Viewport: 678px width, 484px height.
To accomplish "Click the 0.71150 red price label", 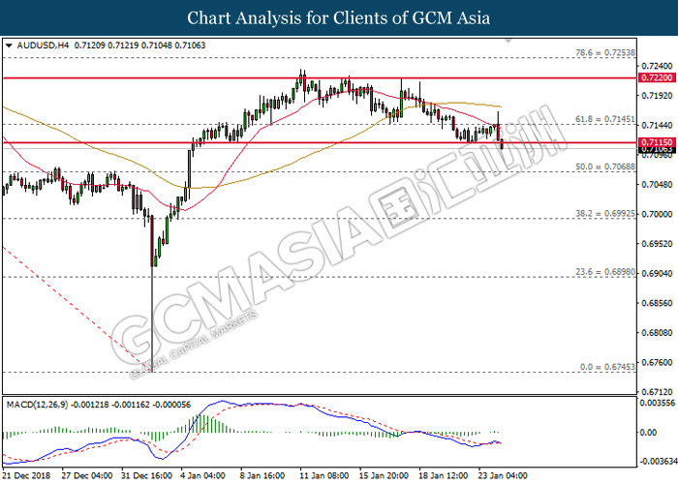I will pos(657,142).
